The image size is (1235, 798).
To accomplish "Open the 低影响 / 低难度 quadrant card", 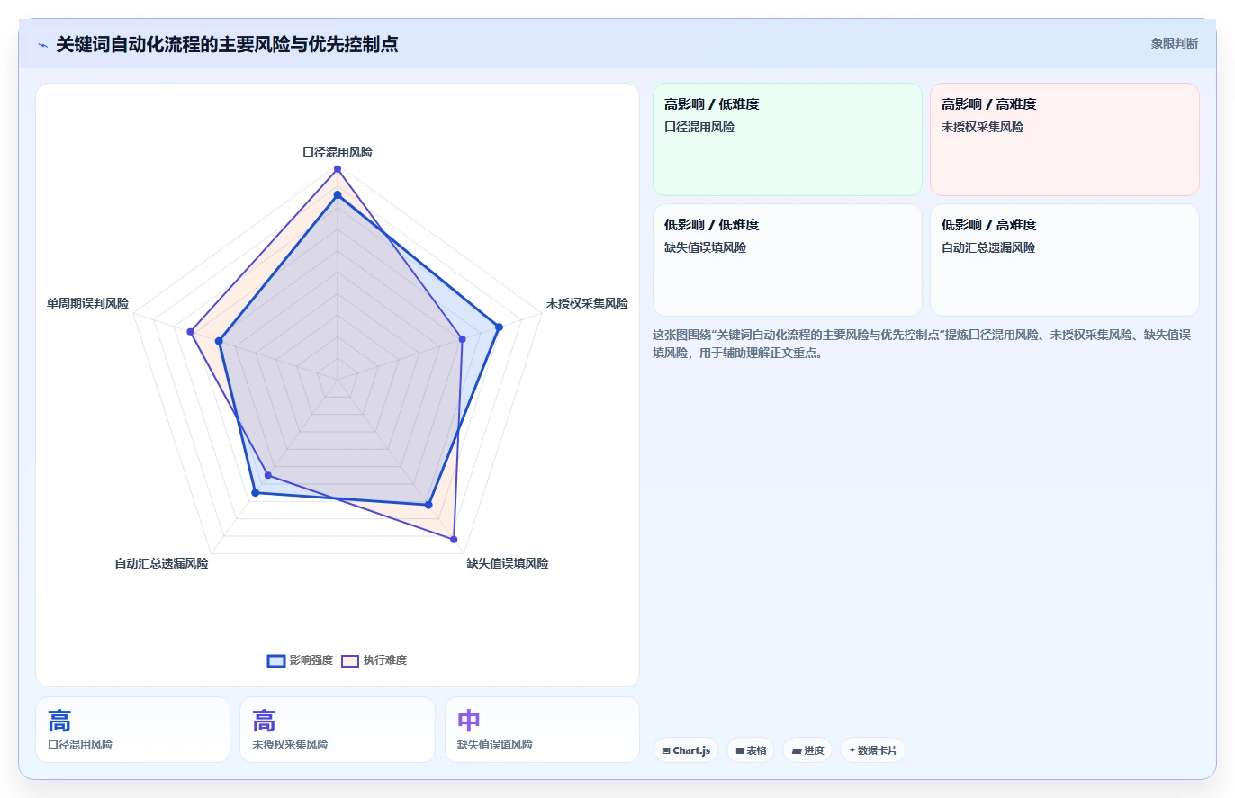I will [788, 260].
